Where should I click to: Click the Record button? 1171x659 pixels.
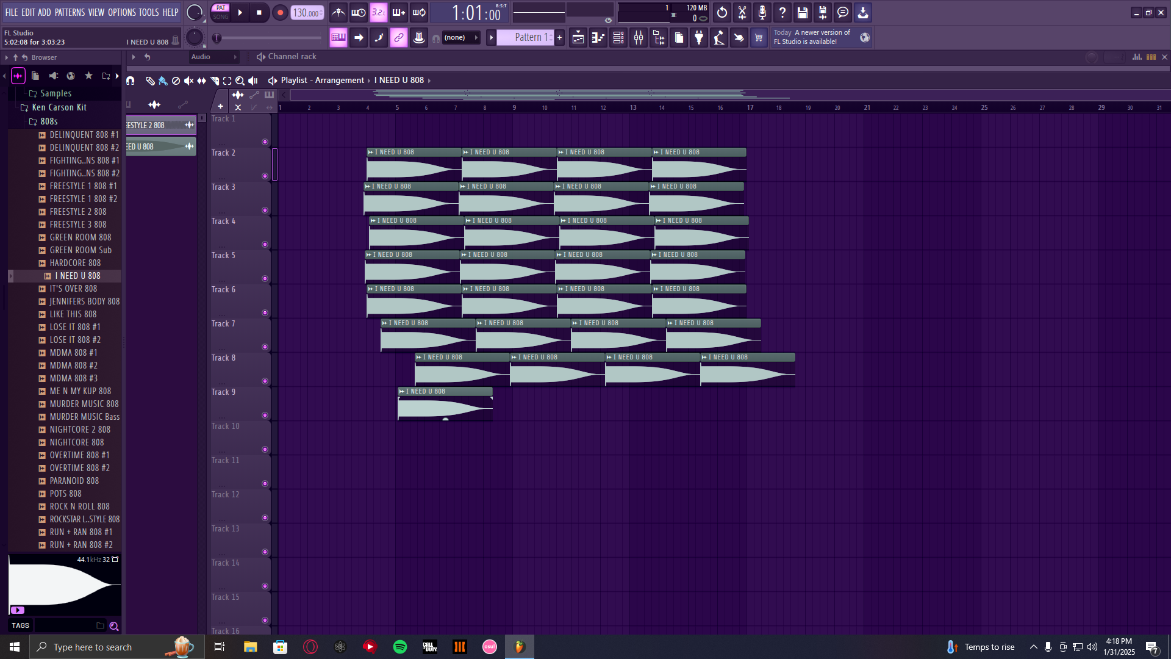pos(280,12)
